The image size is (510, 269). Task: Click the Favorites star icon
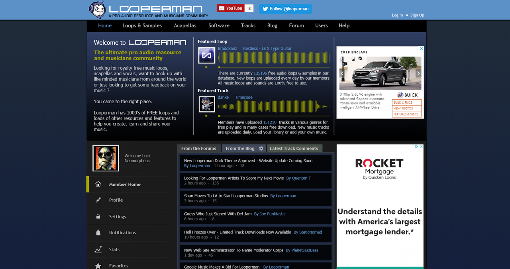98,265
